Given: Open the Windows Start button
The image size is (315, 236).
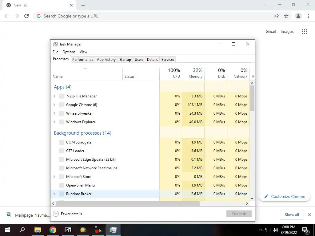Looking at the screenshot, I should click(7, 230).
